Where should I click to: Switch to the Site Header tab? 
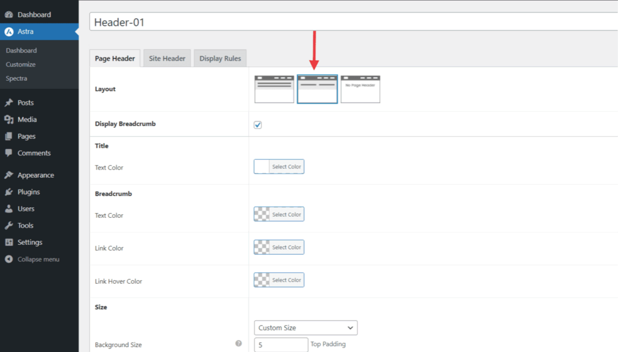167,58
